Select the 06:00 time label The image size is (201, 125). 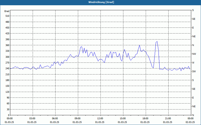tap(56, 118)
